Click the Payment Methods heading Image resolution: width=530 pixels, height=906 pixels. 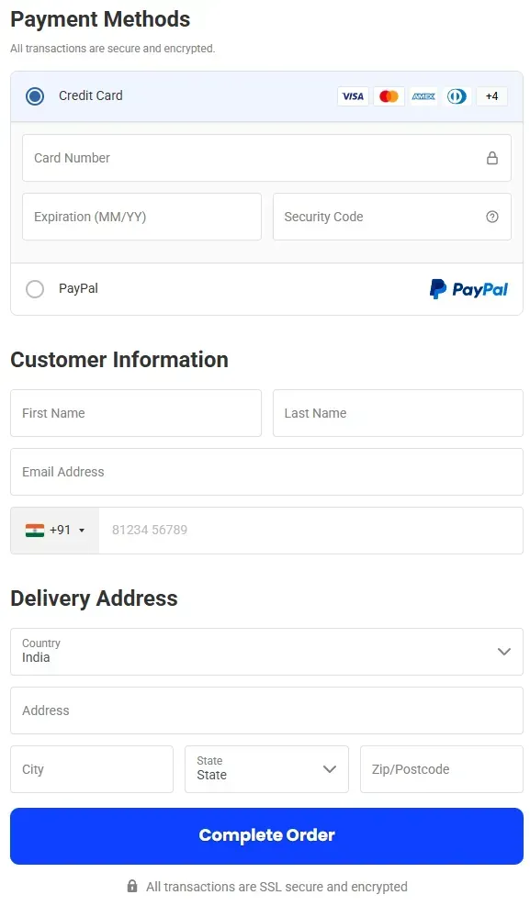pyautogui.click(x=99, y=19)
